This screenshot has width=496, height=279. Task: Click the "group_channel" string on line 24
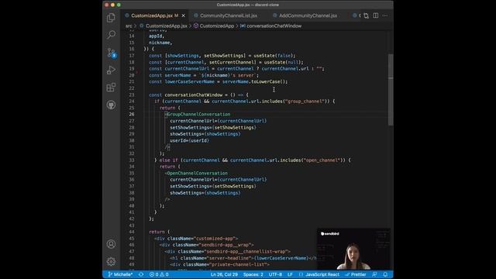[305, 102]
